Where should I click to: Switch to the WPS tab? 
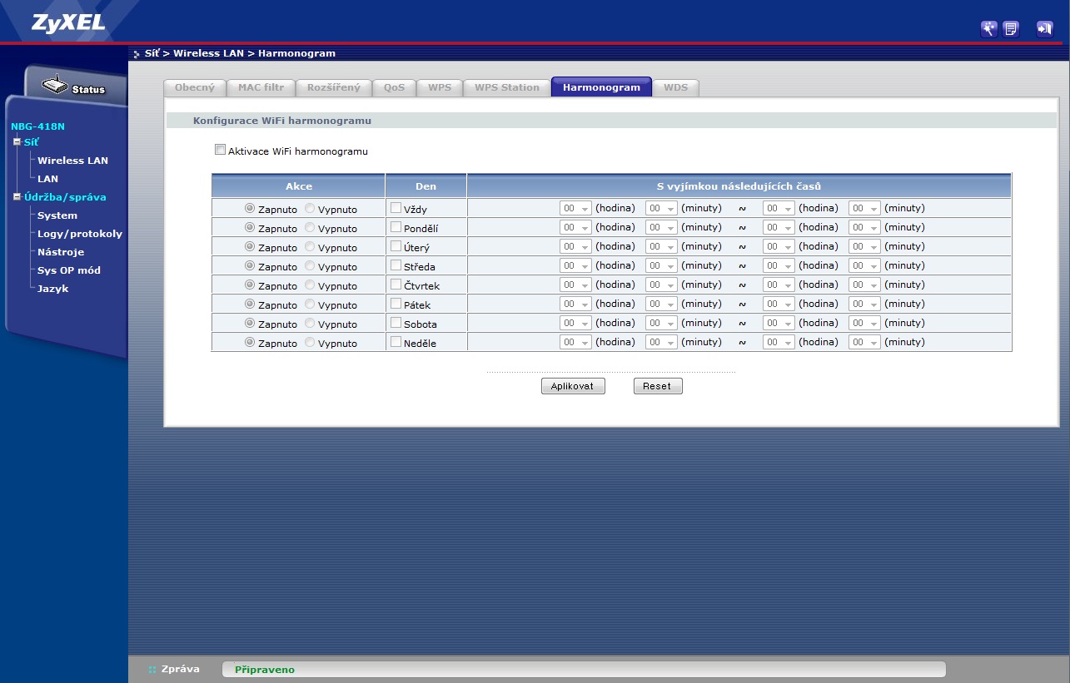(439, 87)
